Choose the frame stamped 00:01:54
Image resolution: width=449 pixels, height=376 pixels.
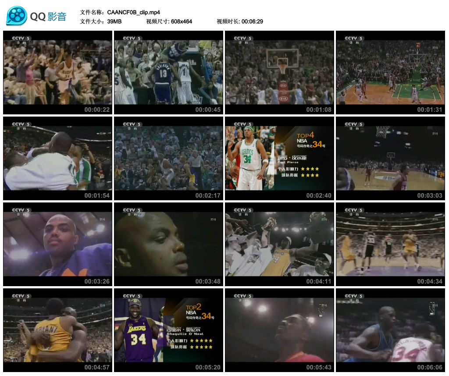[x=57, y=158]
